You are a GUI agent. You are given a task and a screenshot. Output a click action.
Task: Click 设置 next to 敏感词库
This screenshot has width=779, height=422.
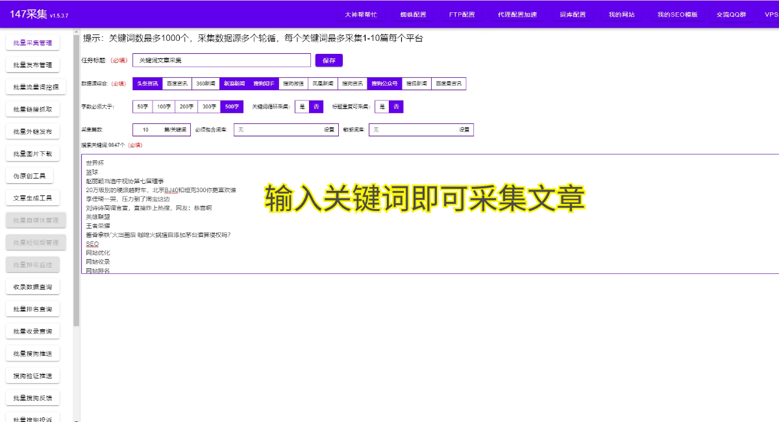point(466,129)
